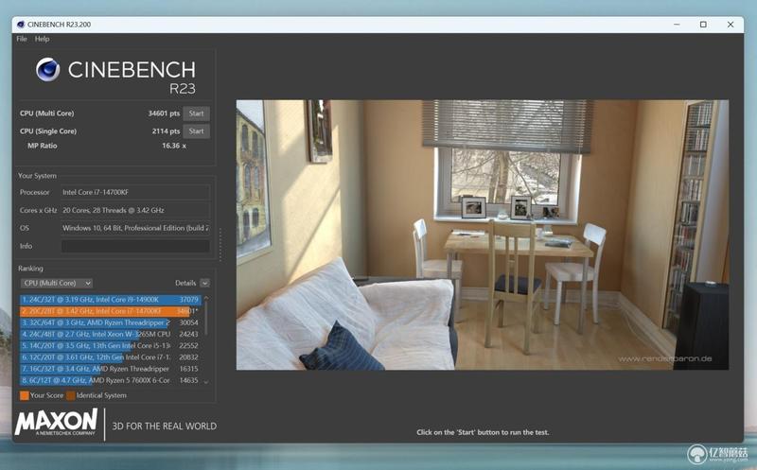Click the MP Ratio 16.36 x value
The image size is (757, 470).
coord(174,146)
